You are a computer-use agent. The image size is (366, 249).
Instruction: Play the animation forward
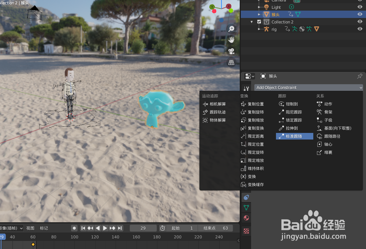pos(105,228)
